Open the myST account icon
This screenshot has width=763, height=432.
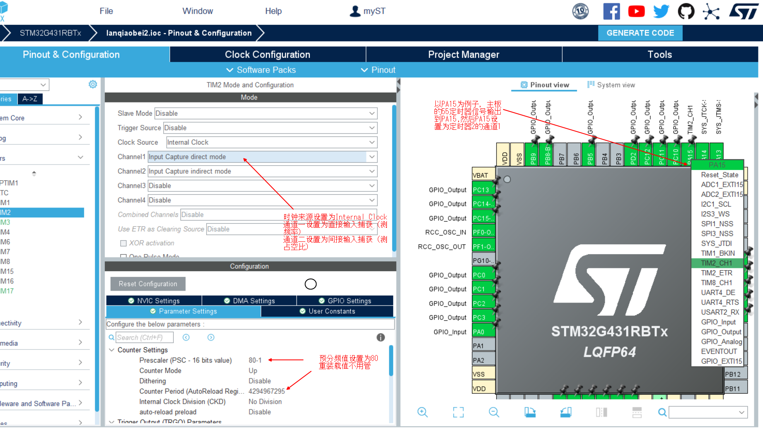tap(355, 11)
